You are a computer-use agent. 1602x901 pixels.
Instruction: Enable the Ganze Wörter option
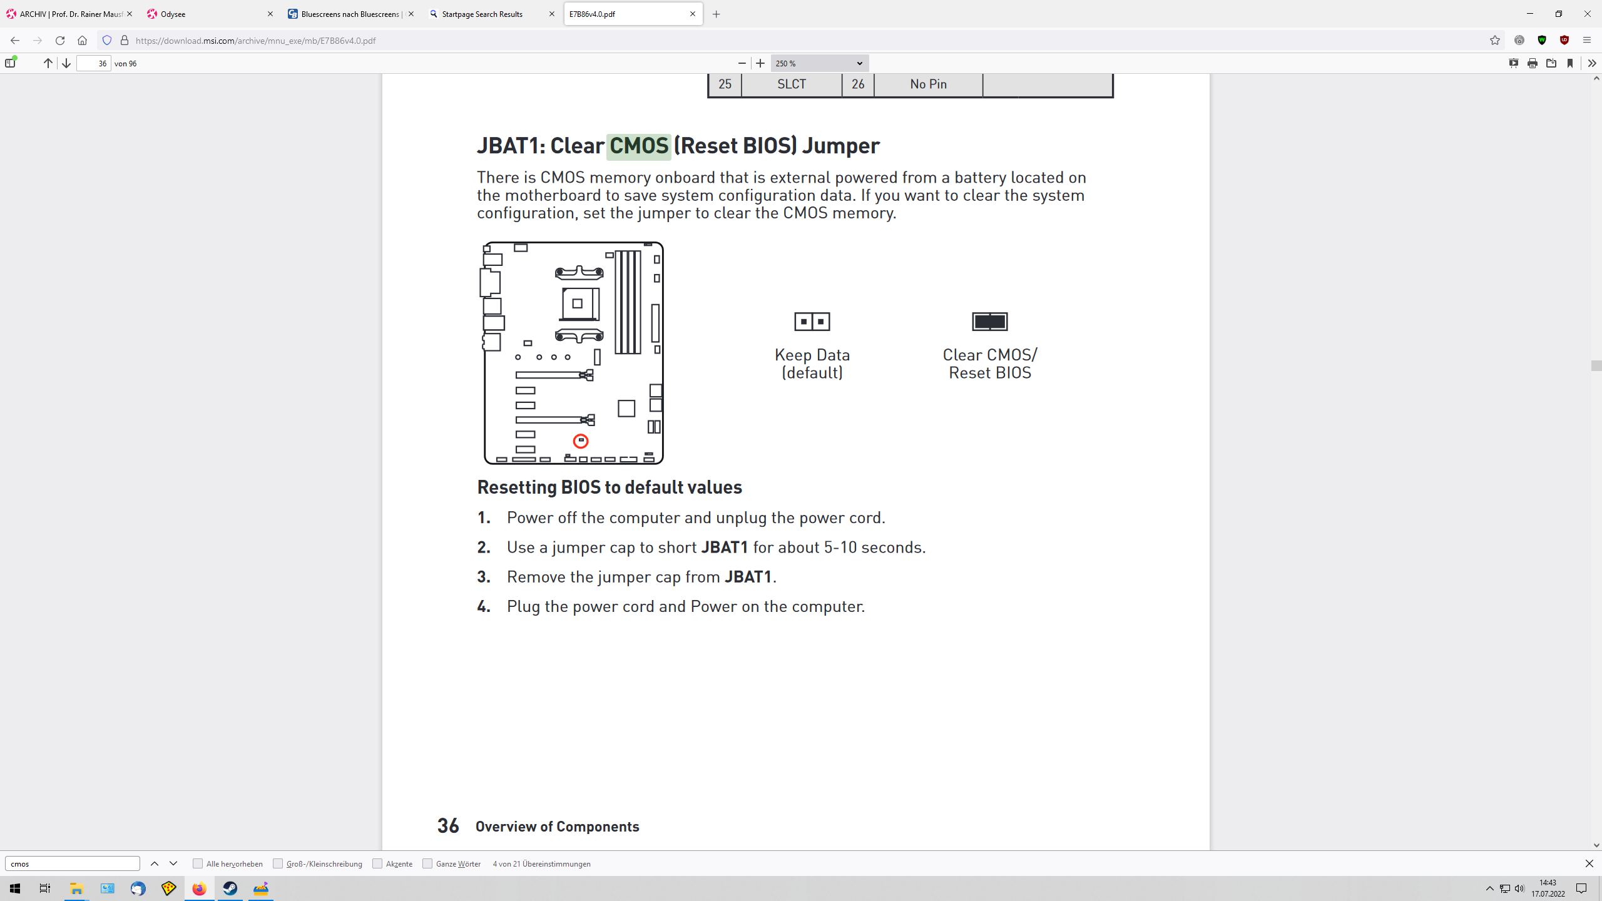426,863
